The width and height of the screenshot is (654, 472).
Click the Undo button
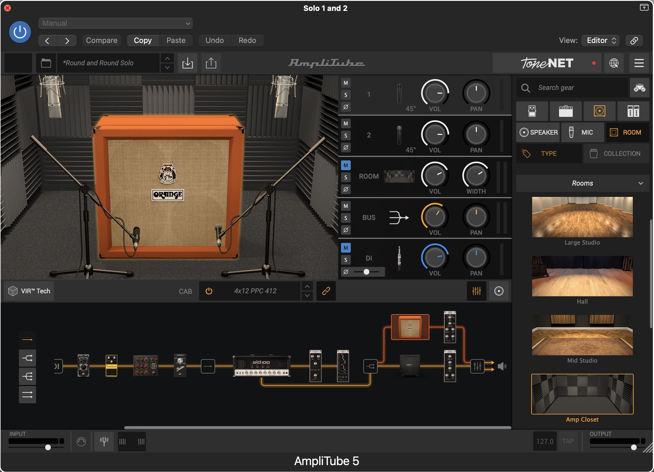(x=215, y=40)
